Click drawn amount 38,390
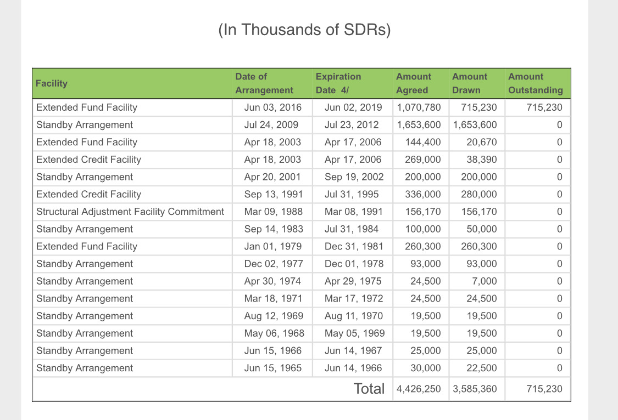The height and width of the screenshot is (420, 618). [x=482, y=159]
